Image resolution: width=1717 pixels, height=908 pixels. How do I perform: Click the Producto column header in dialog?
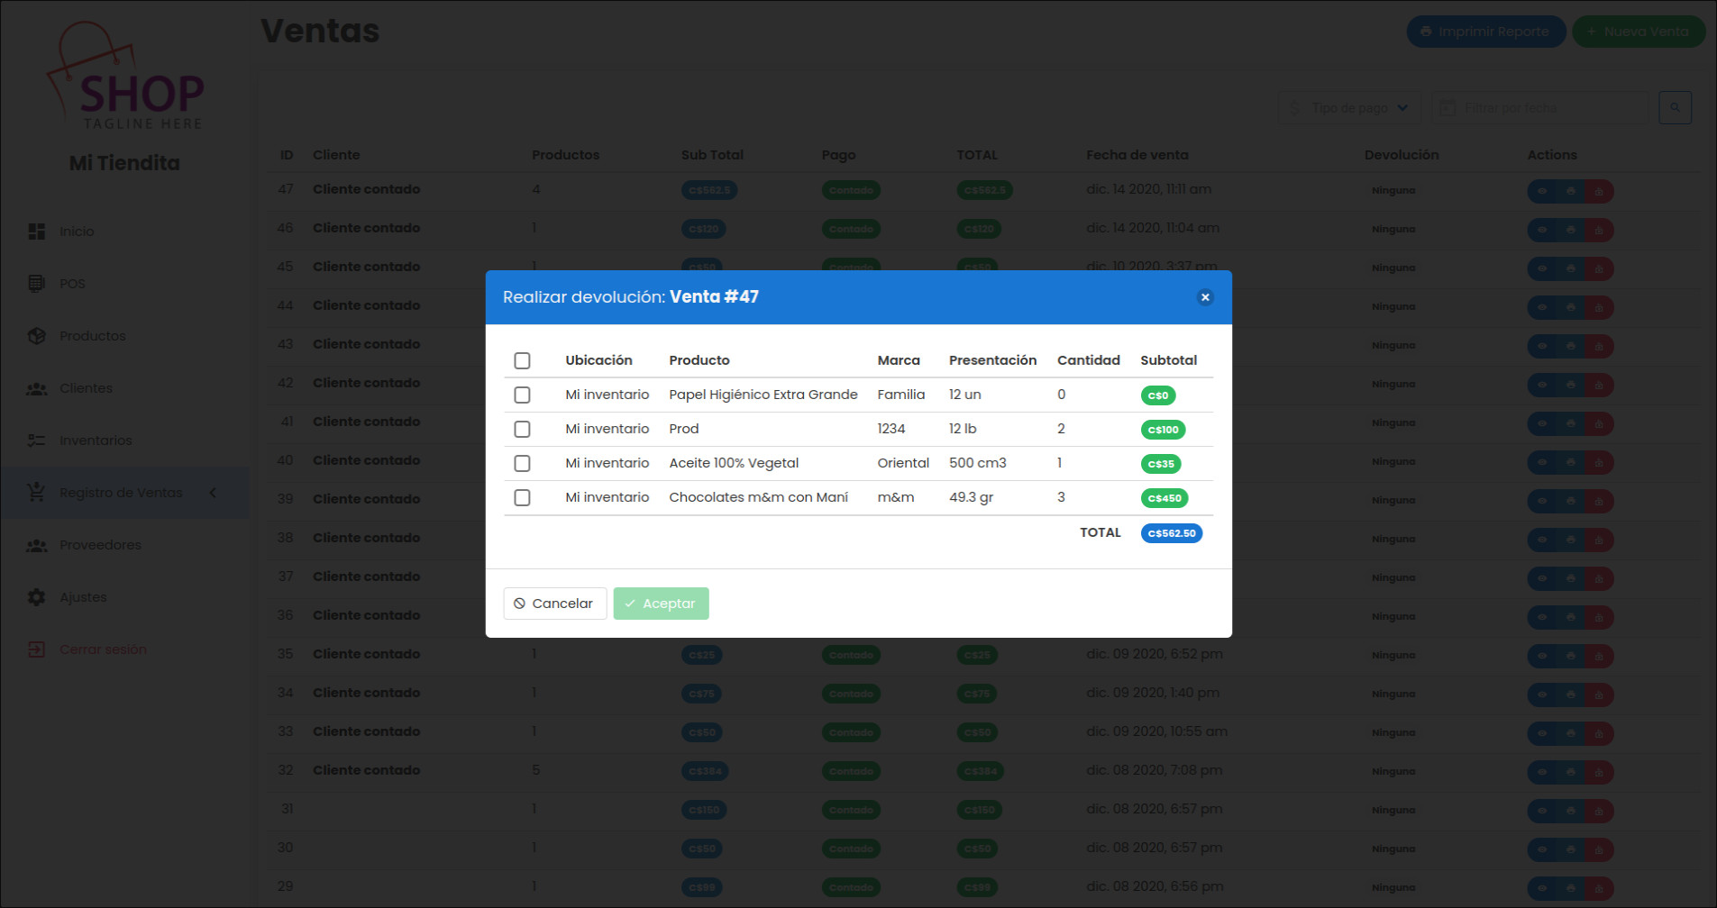pyautogui.click(x=699, y=360)
